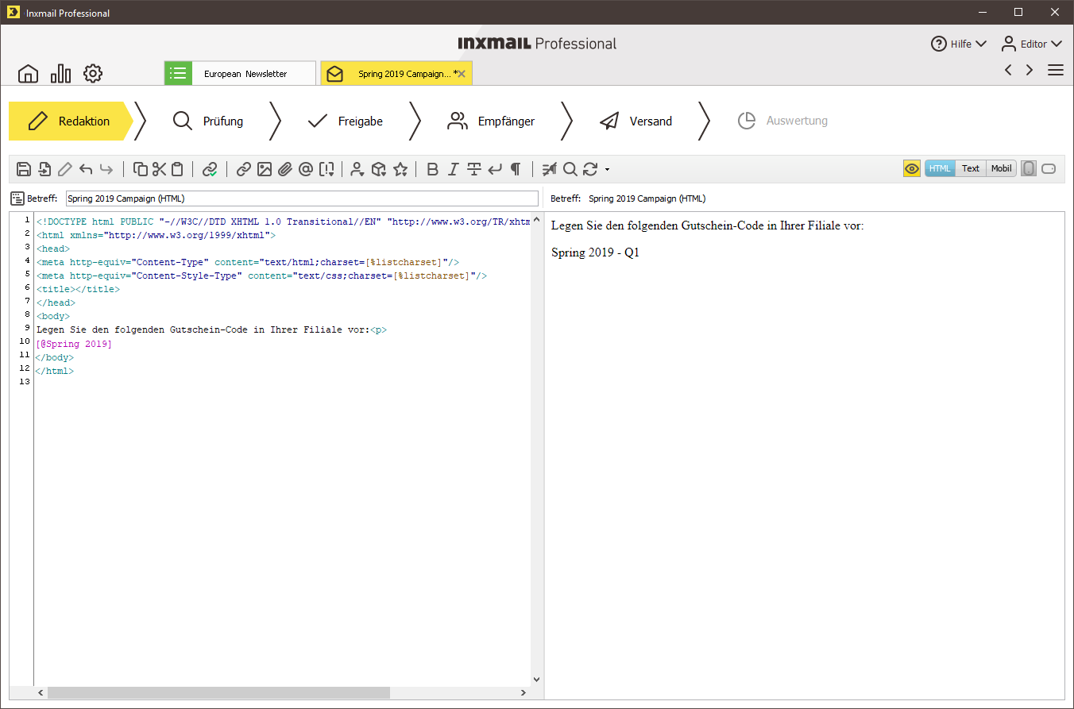This screenshot has width=1074, height=709.
Task: Click the horizontal scrollbar right arrow
Action: 523,692
